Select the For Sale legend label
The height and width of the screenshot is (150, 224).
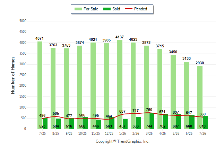tap(91, 9)
